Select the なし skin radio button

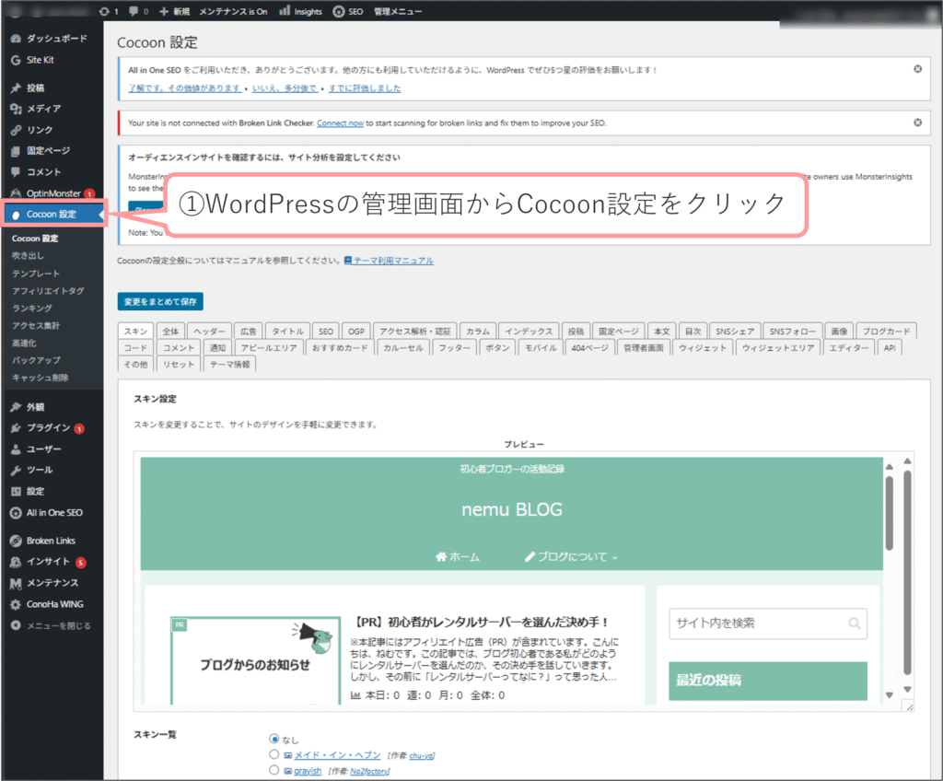pos(274,739)
